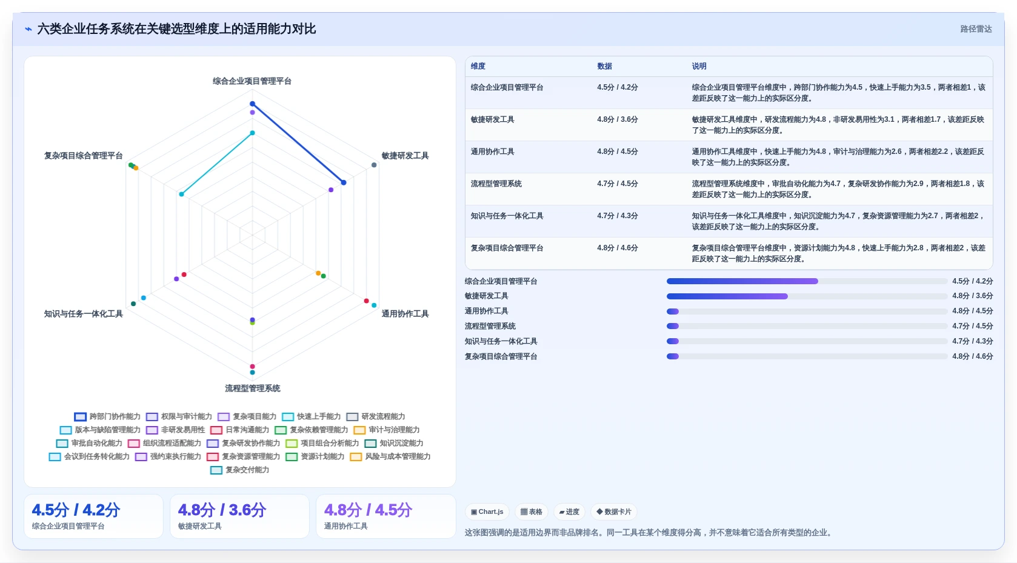Toggle the 组织流程适配能力 legend entry

point(164,444)
